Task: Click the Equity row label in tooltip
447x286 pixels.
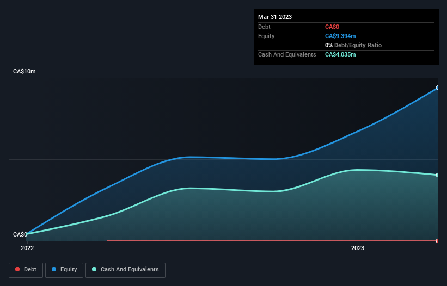Action: pyautogui.click(x=266, y=36)
